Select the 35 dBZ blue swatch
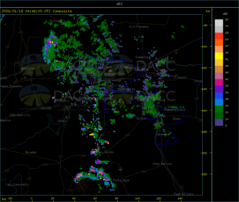Screen dimensions: 239x202 tap(219, 96)
